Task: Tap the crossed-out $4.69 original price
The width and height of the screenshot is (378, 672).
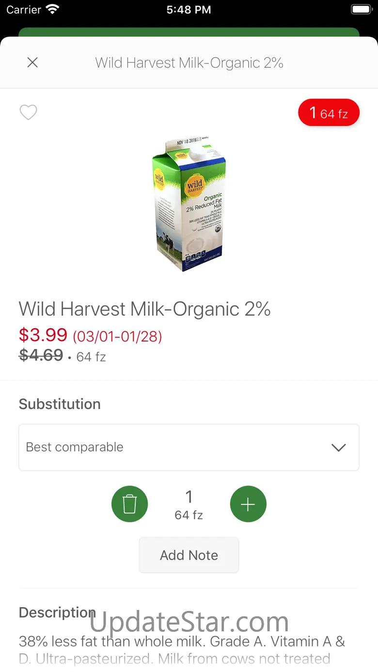Action: [41, 356]
